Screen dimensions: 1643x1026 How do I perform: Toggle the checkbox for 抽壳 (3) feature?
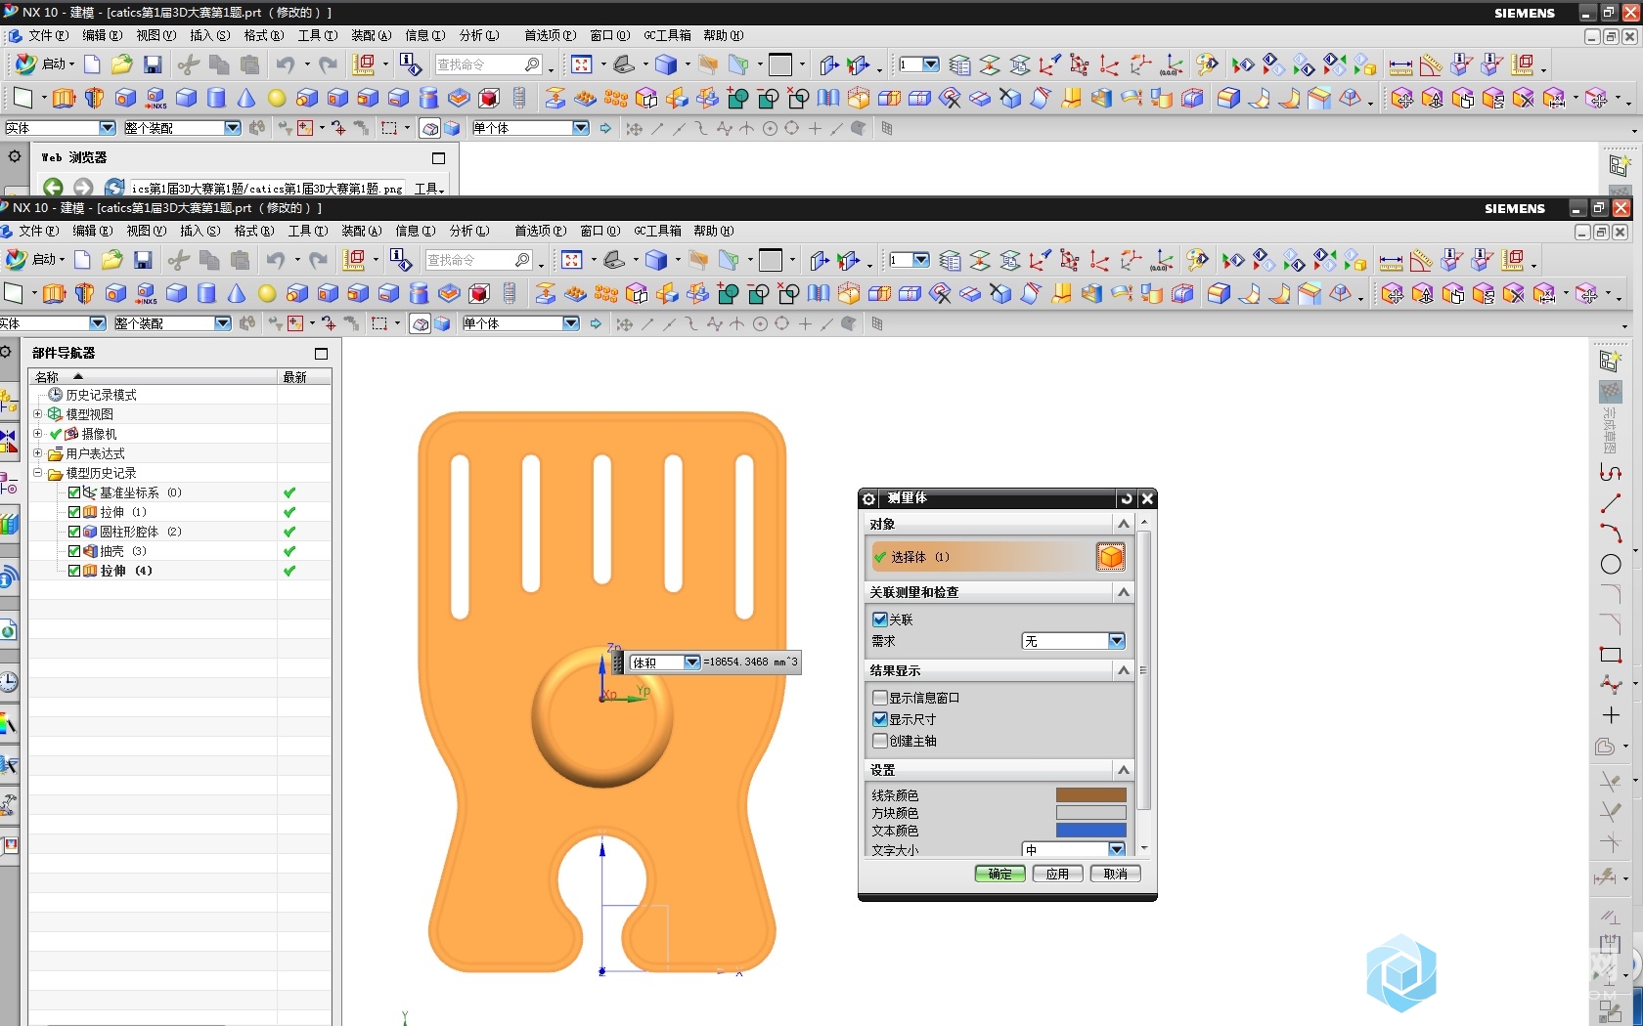click(x=74, y=551)
